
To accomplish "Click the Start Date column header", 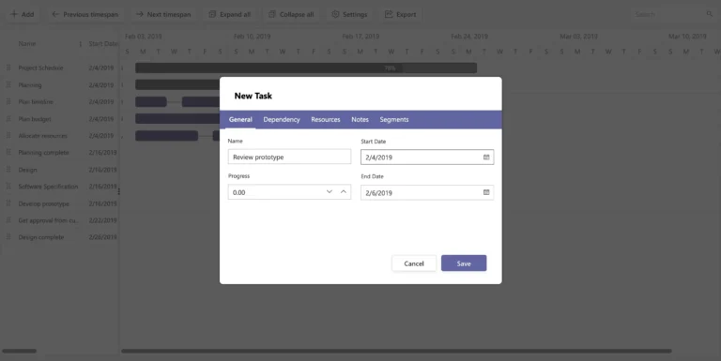I will point(102,44).
